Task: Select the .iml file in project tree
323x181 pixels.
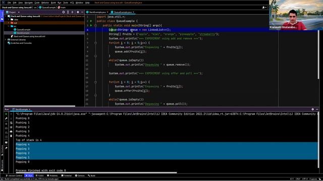Action: pyautogui.click(x=28, y=36)
